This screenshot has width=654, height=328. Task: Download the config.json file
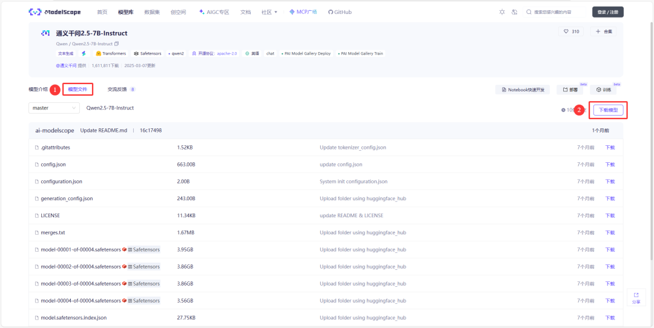tap(610, 165)
